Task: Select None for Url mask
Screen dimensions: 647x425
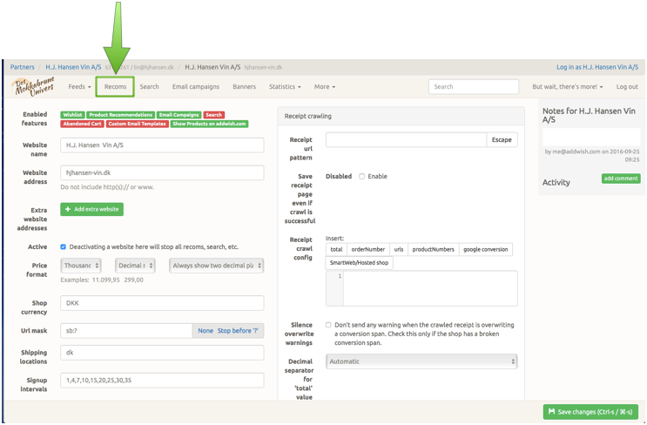Action: click(206, 331)
